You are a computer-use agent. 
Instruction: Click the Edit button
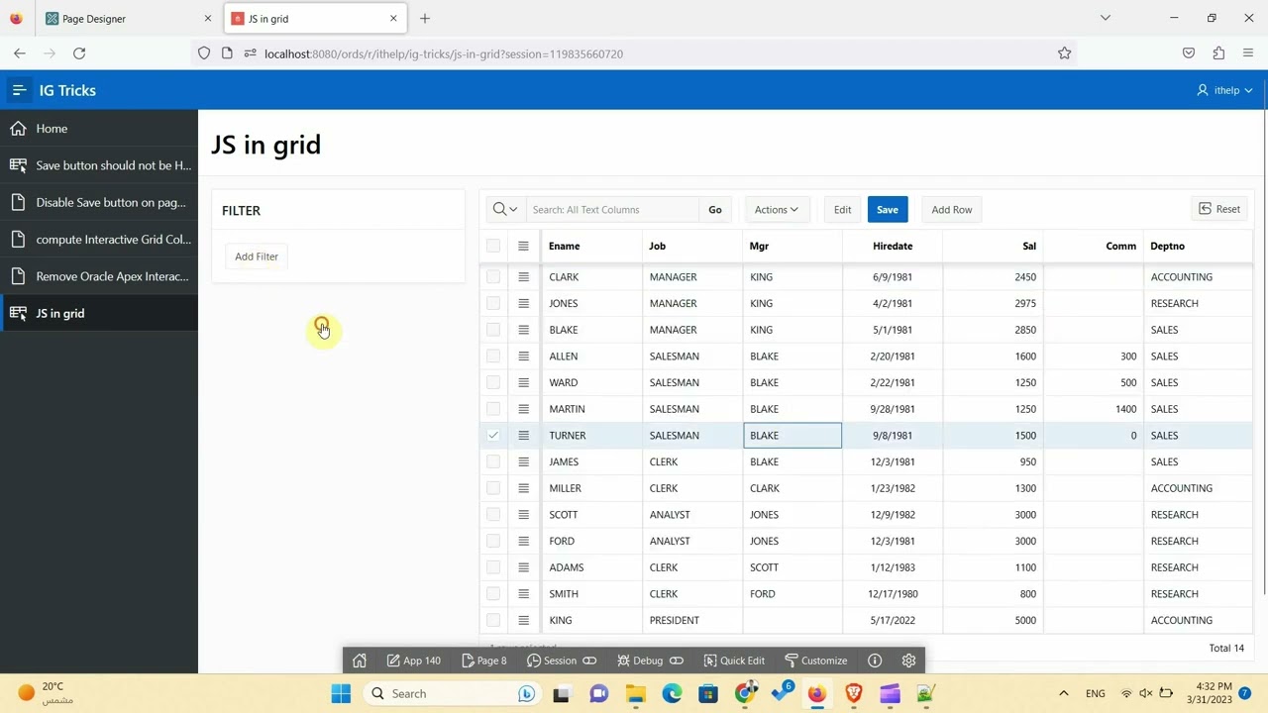(842, 209)
